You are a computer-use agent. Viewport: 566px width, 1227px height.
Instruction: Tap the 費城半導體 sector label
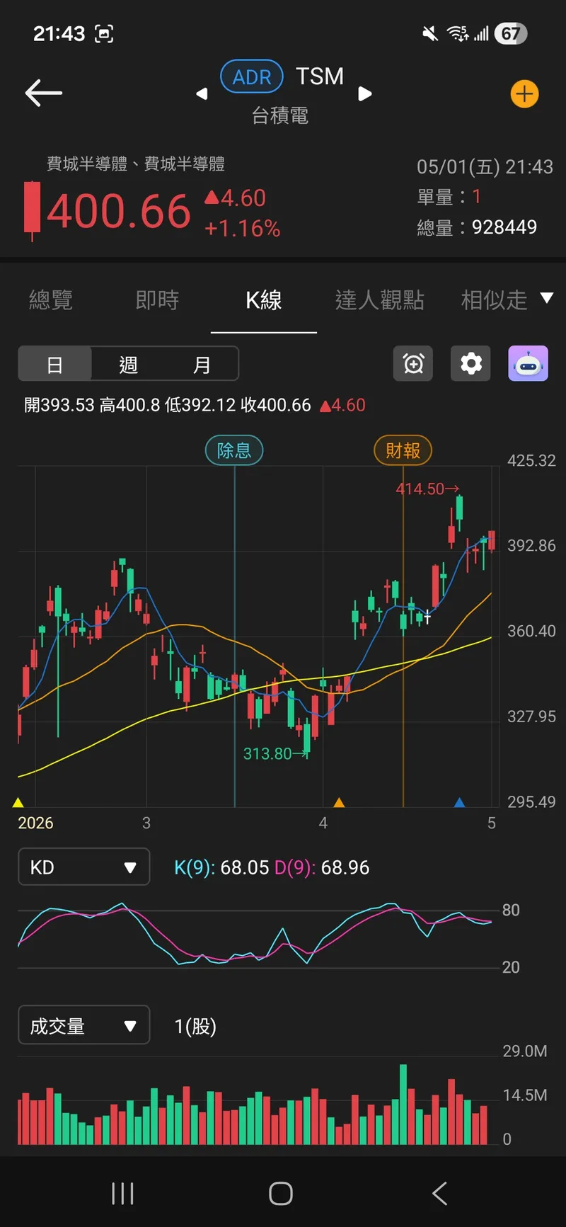135,164
